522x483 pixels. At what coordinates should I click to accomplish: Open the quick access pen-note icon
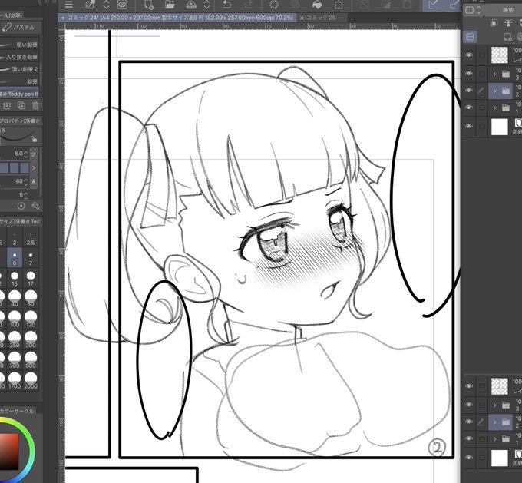tap(90, 5)
